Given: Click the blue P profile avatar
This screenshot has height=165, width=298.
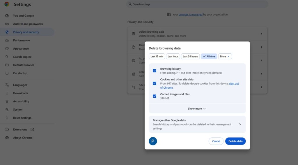Looking at the screenshot, I should (153, 141).
